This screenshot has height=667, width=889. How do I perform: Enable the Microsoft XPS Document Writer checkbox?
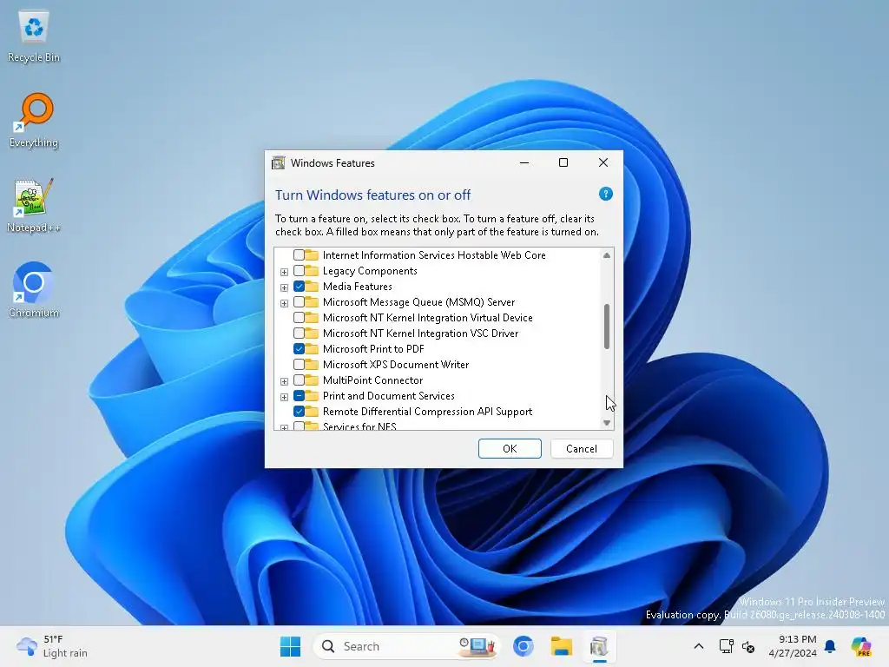click(299, 364)
